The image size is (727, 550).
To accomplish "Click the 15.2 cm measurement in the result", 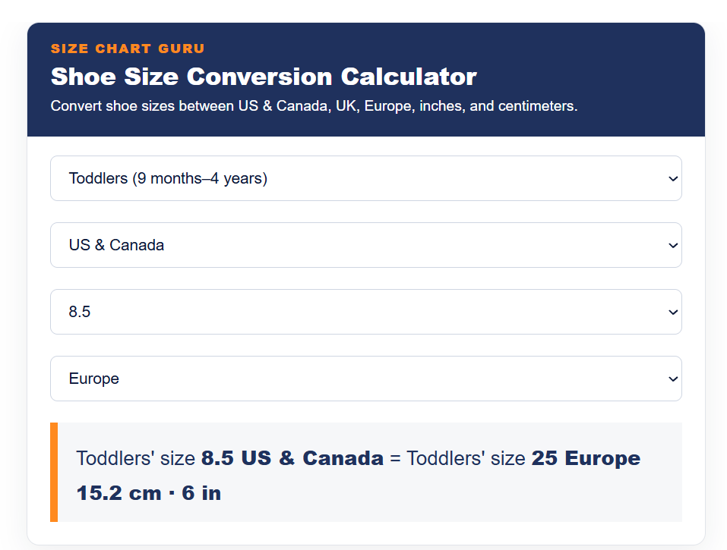I will [119, 493].
